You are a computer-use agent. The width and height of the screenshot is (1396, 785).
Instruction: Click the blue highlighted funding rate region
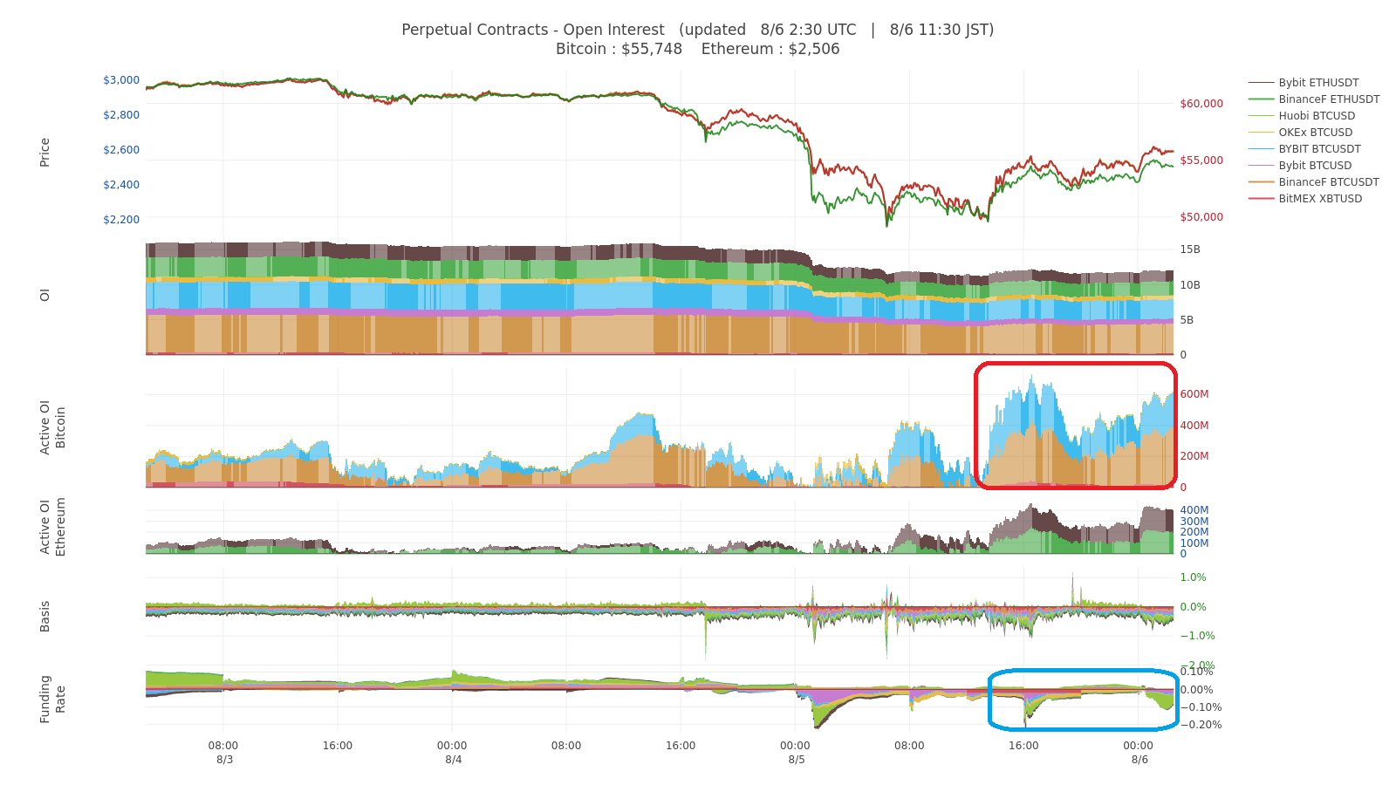(x=1082, y=698)
